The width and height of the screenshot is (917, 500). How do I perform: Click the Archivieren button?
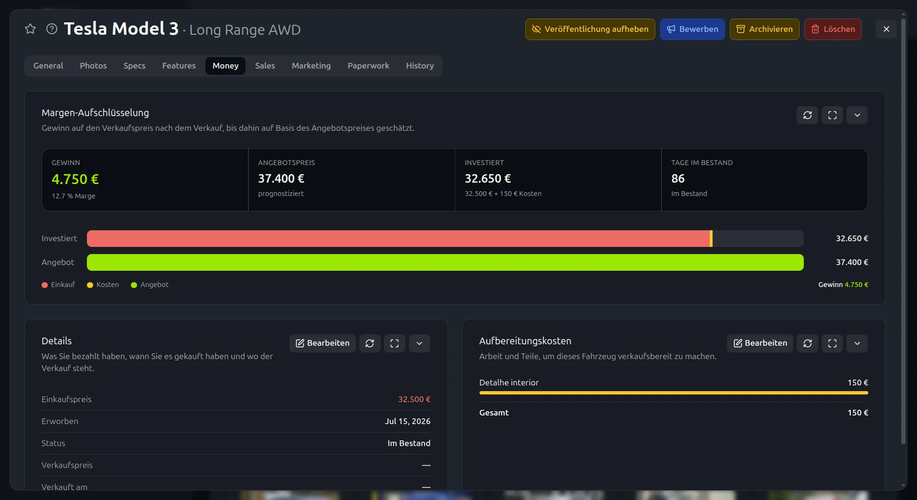coord(764,29)
